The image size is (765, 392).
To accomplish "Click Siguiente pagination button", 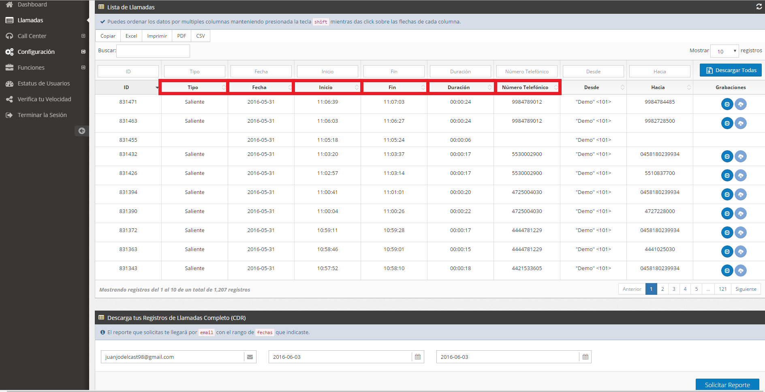I will (746, 289).
